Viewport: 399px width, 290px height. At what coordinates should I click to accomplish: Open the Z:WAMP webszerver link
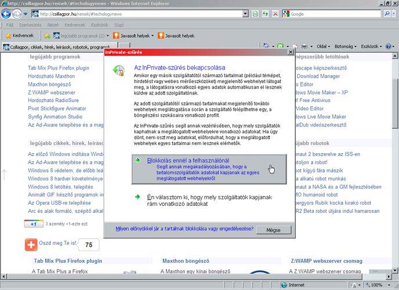tap(52, 92)
